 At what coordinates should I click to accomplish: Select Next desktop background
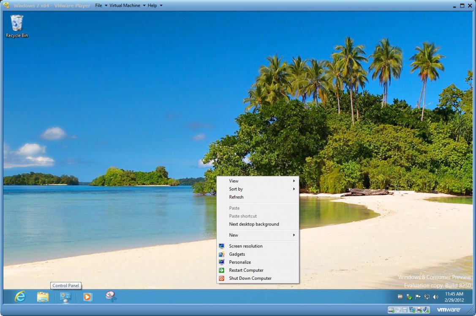[x=254, y=224]
